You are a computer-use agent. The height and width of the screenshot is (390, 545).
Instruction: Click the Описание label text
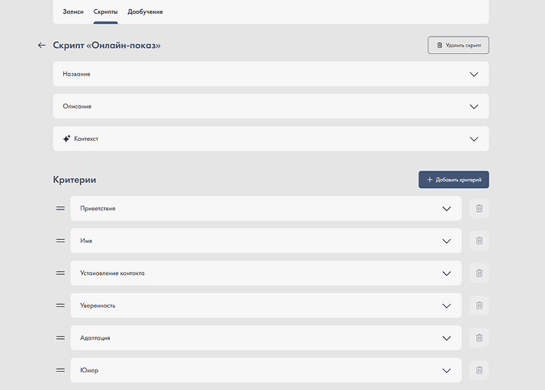tap(77, 107)
